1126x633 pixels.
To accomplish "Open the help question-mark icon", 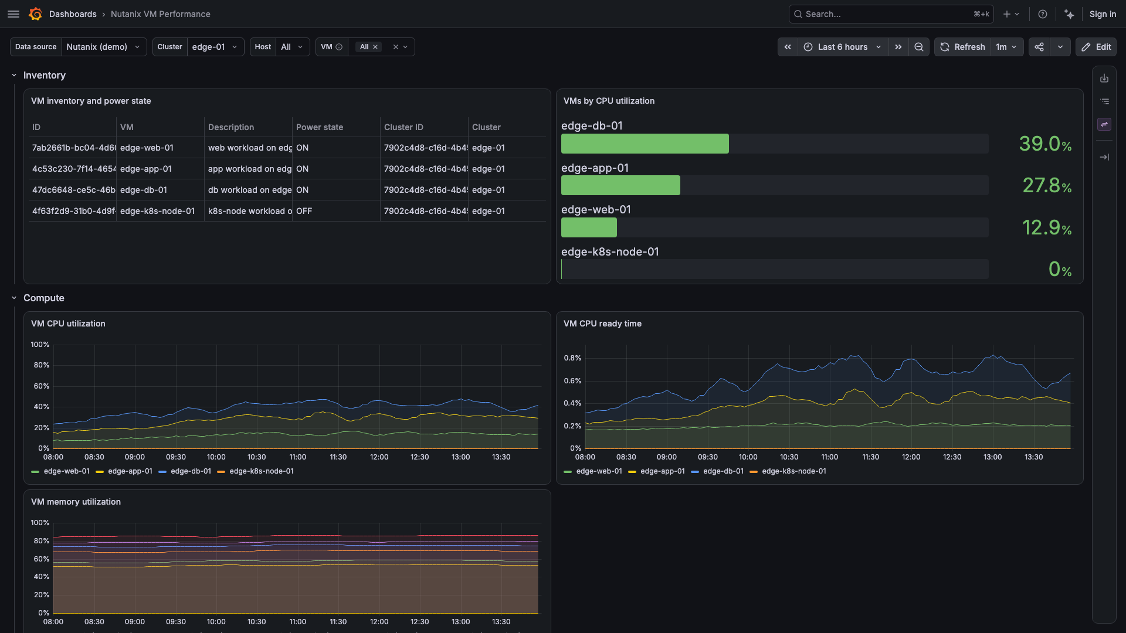I will 1042,14.
